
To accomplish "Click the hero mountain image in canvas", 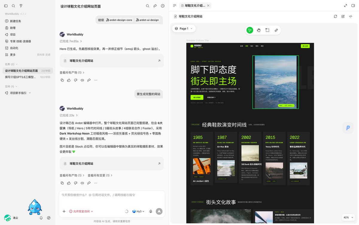I will [x=275, y=82].
